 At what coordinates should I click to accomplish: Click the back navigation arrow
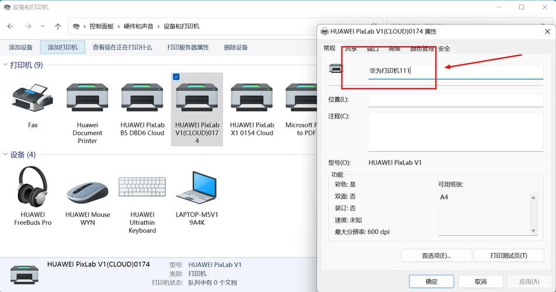pos(11,26)
